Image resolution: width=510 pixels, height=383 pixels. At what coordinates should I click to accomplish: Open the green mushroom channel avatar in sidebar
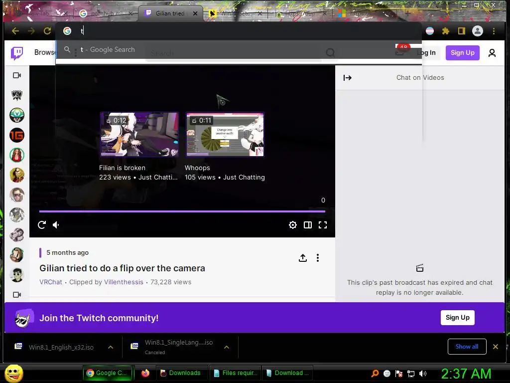(17, 115)
